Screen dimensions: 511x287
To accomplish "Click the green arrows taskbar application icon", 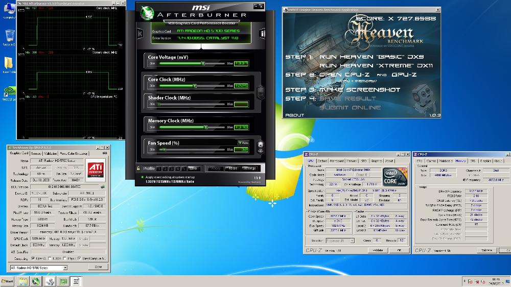I will coord(36,281).
